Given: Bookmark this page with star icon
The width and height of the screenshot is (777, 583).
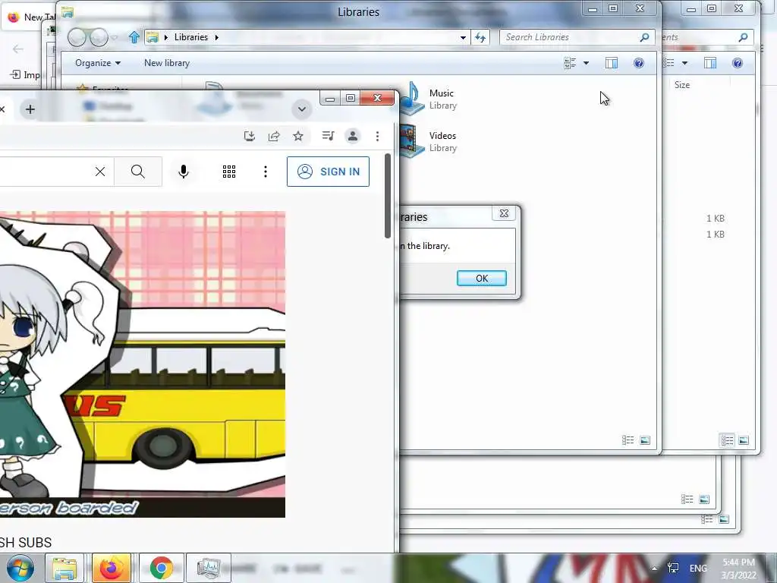Looking at the screenshot, I should click(x=297, y=136).
